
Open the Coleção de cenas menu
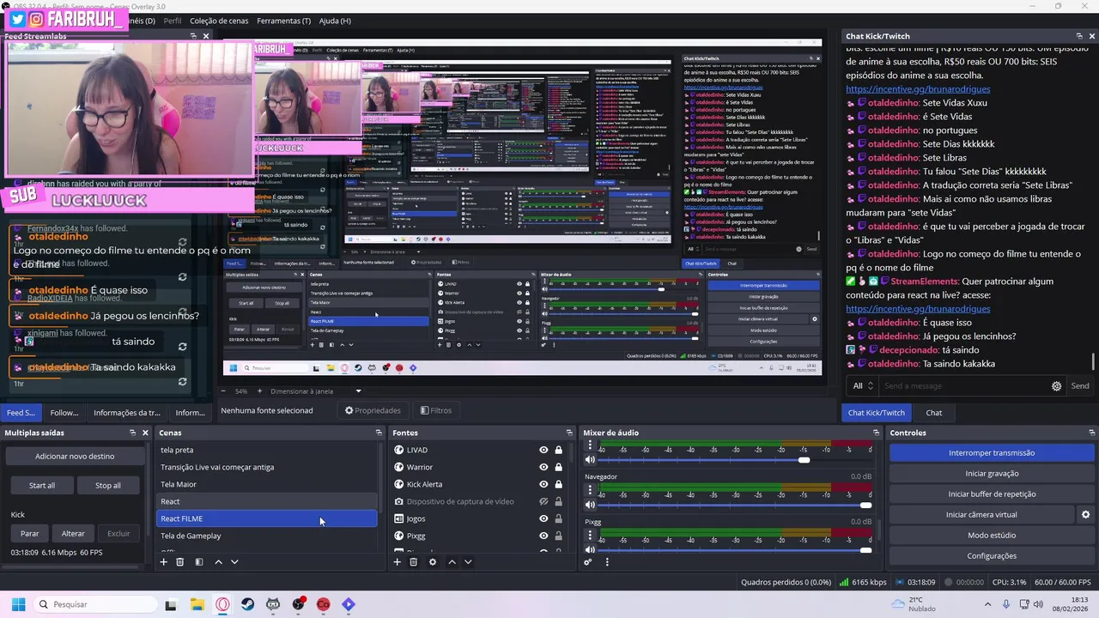click(220, 21)
